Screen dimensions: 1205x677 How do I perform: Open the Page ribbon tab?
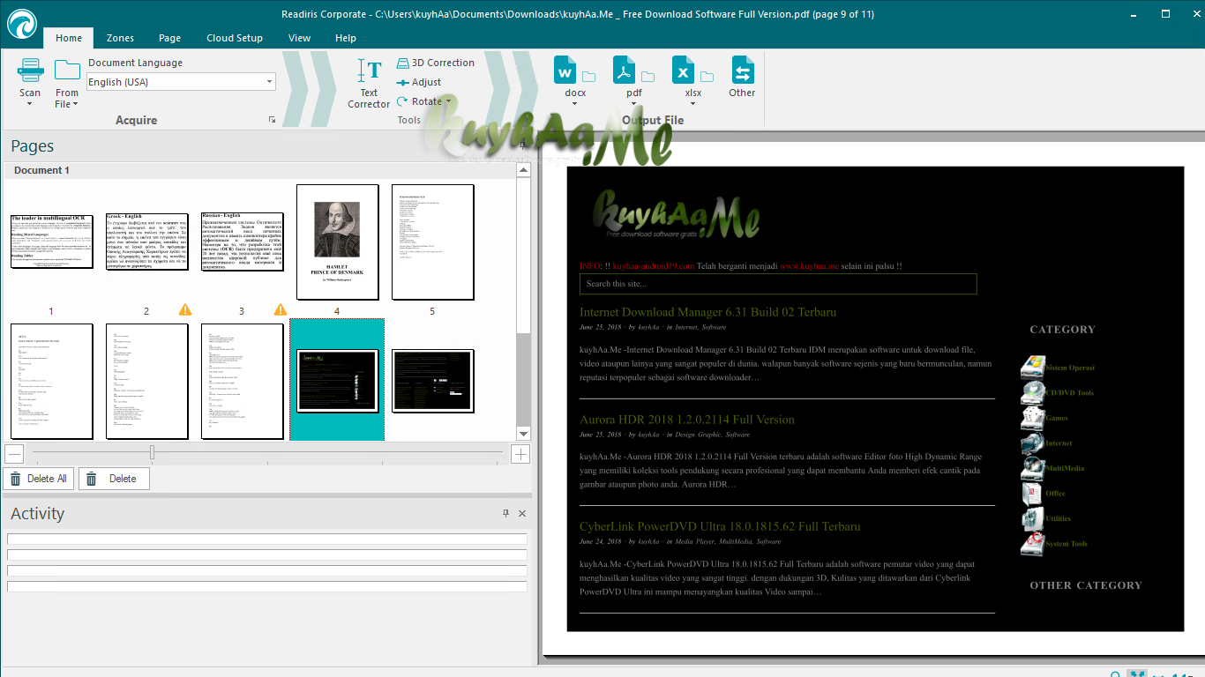pyautogui.click(x=170, y=38)
